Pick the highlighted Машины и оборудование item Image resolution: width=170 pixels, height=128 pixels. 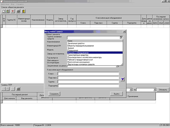(95, 53)
